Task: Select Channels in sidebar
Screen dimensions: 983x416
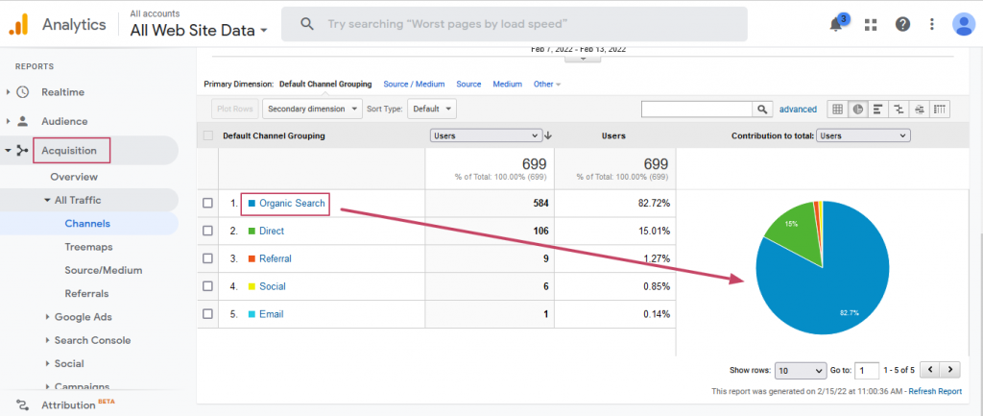Action: point(87,224)
